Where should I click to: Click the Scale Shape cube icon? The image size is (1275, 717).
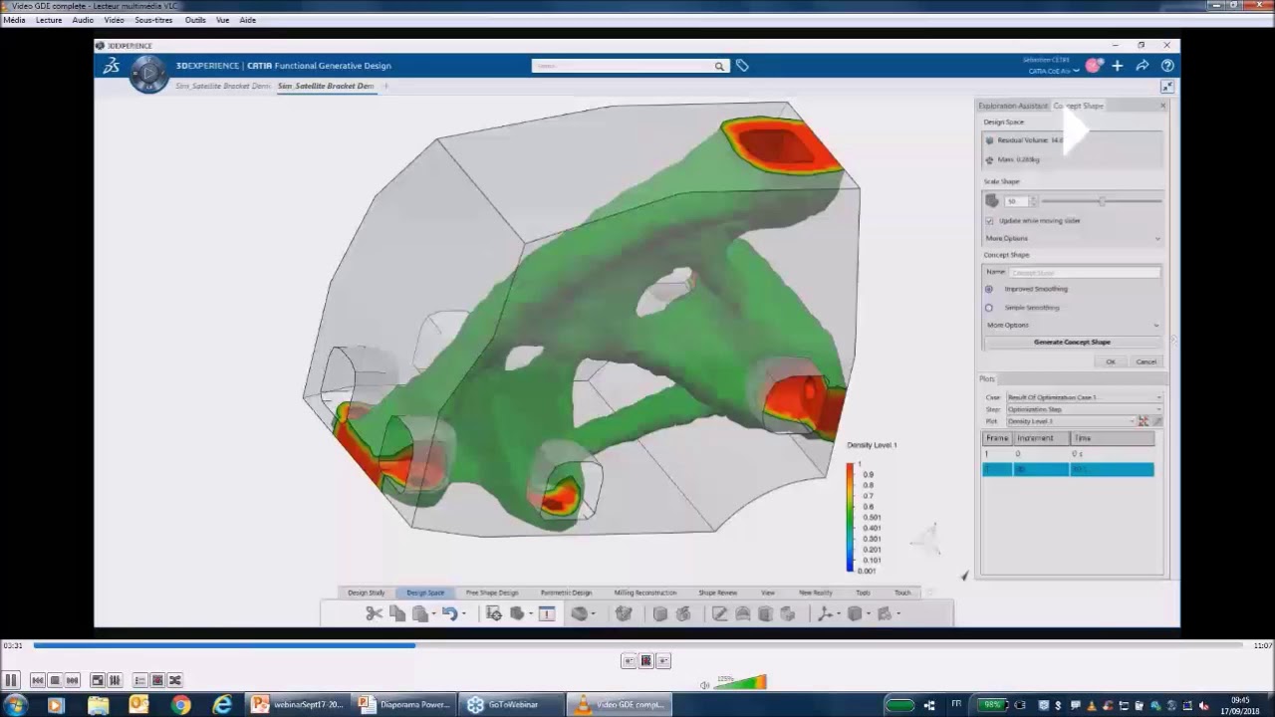(992, 201)
